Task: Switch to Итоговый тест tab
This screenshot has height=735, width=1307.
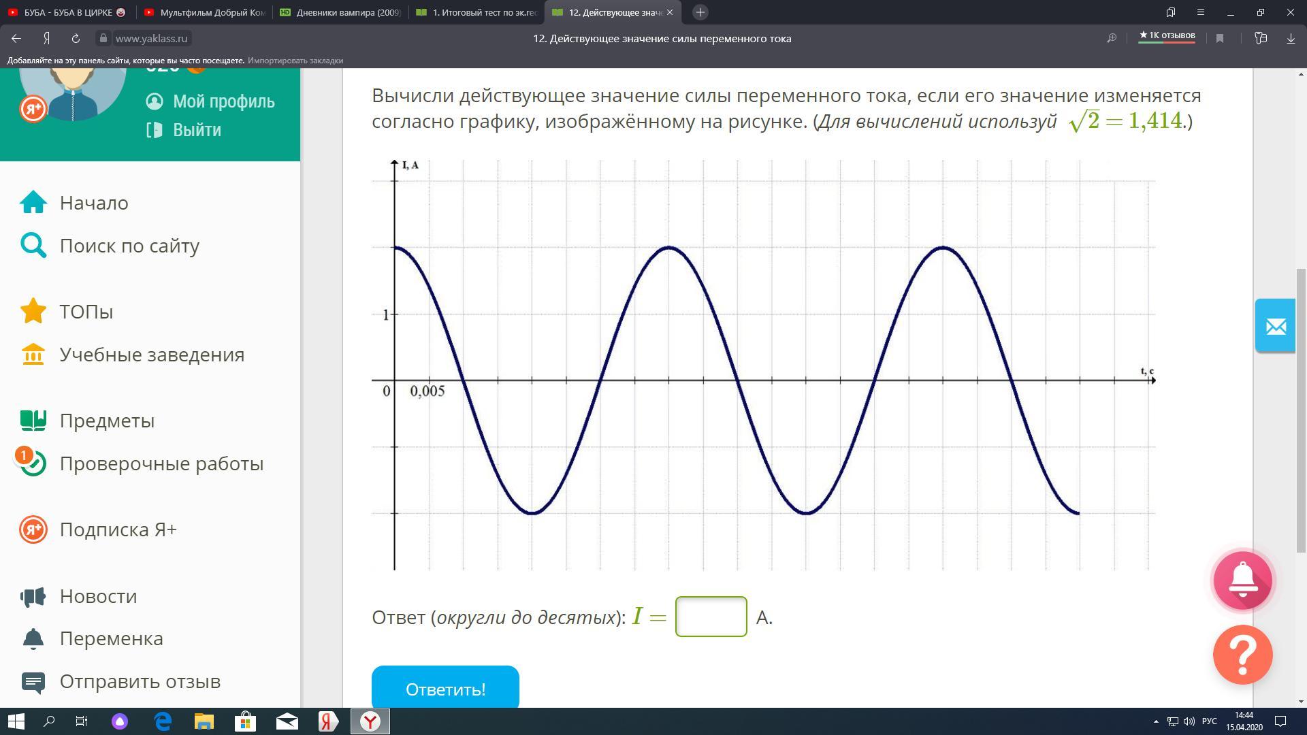Action: (477, 12)
